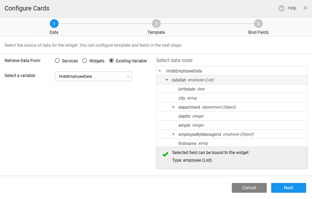Pick the empId integer field
Viewport: 312px width, 199px height.
184,125
